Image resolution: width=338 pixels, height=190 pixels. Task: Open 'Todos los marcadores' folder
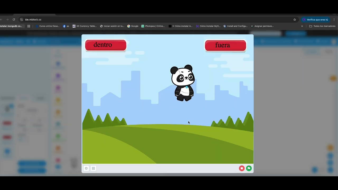point(322,26)
